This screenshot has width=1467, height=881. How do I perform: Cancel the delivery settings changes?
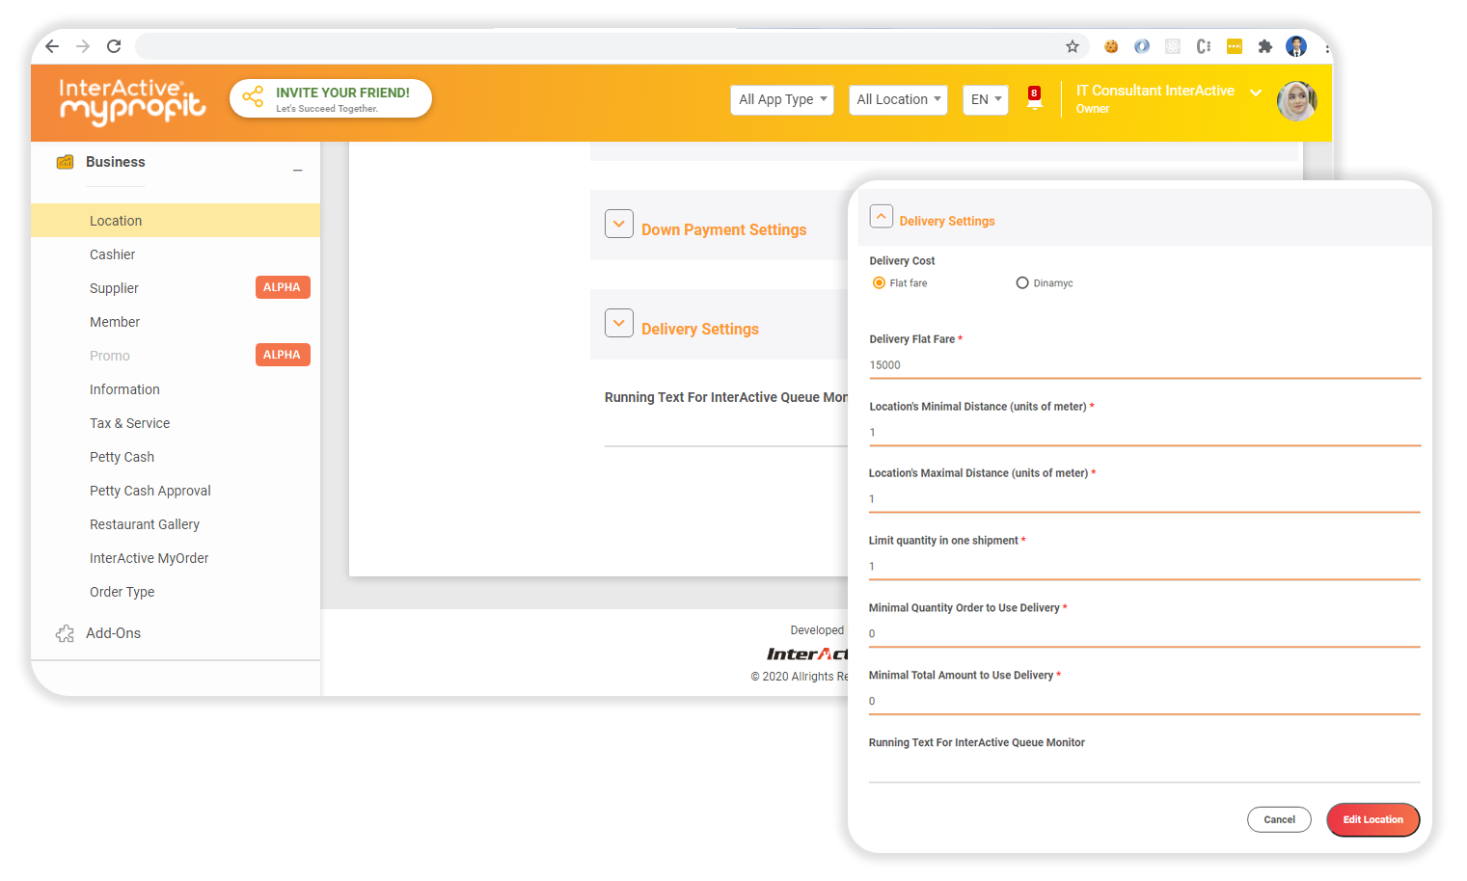pyautogui.click(x=1279, y=819)
